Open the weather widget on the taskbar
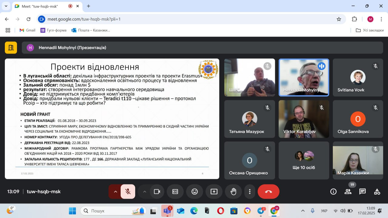Image resolution: width=388 pixels, height=218 pixels. [x=10, y=210]
